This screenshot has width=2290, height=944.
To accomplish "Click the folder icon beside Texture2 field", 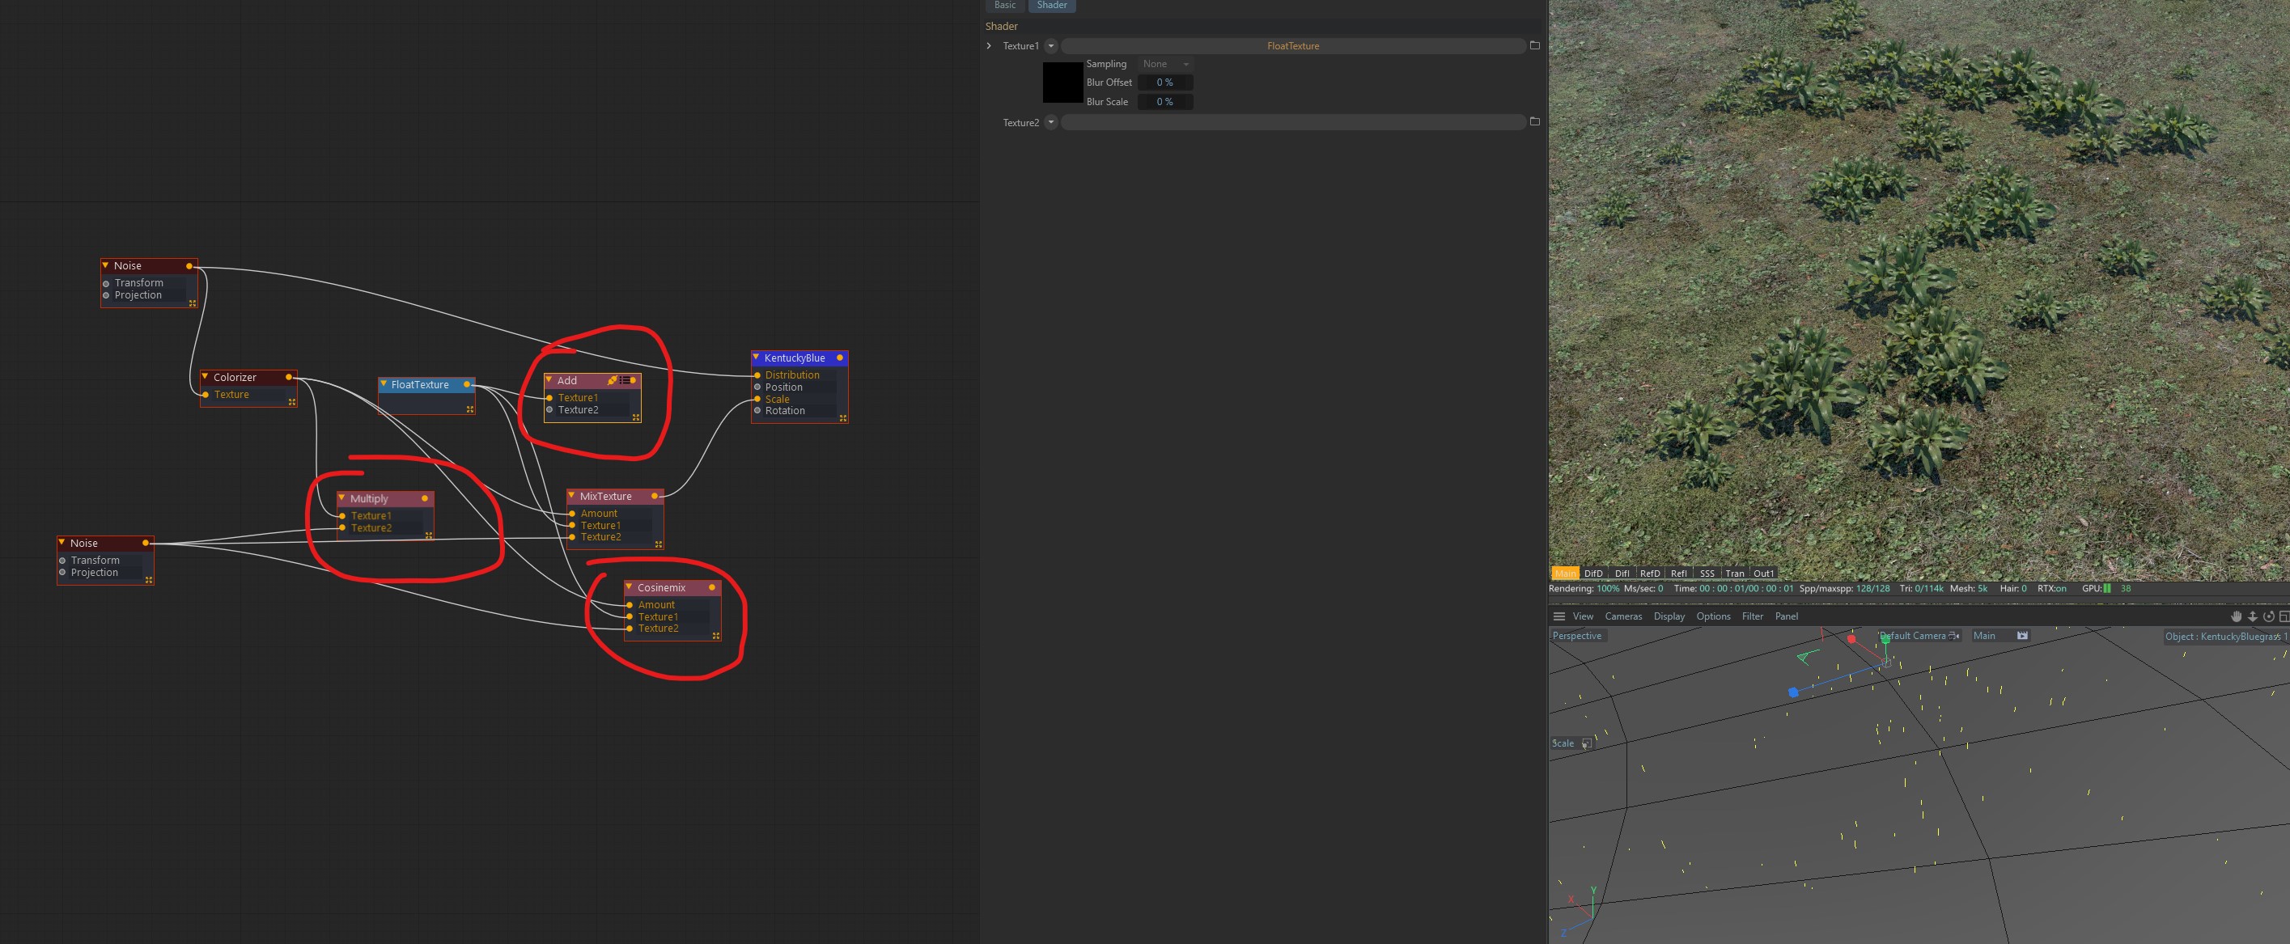I will coord(1534,122).
